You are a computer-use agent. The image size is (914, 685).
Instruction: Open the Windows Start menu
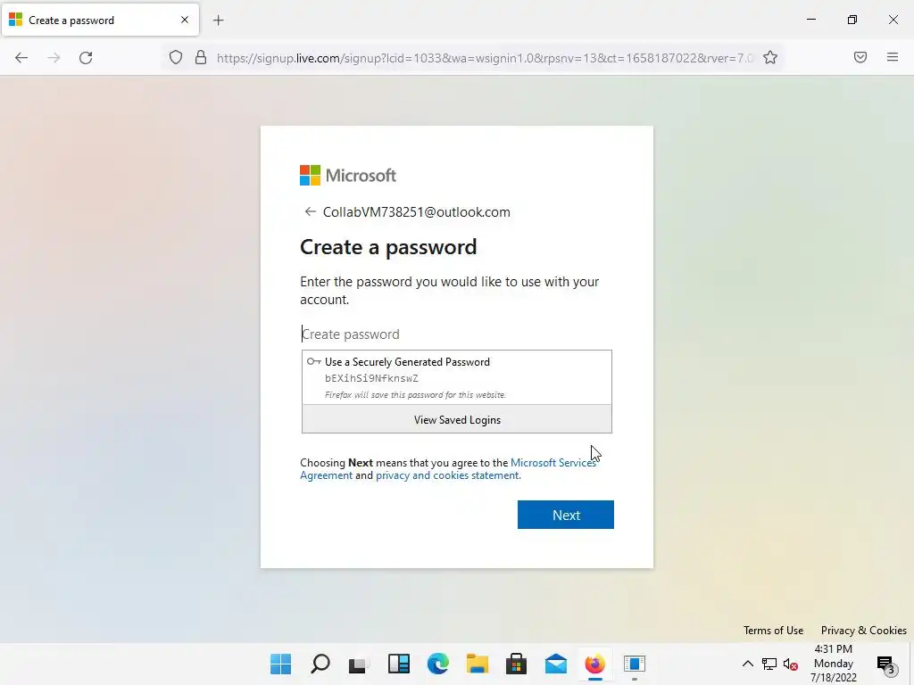[280, 664]
